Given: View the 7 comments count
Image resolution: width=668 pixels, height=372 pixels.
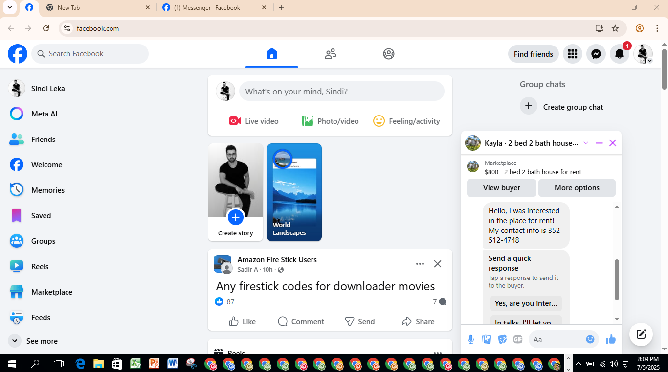Looking at the screenshot, I should coord(439,302).
